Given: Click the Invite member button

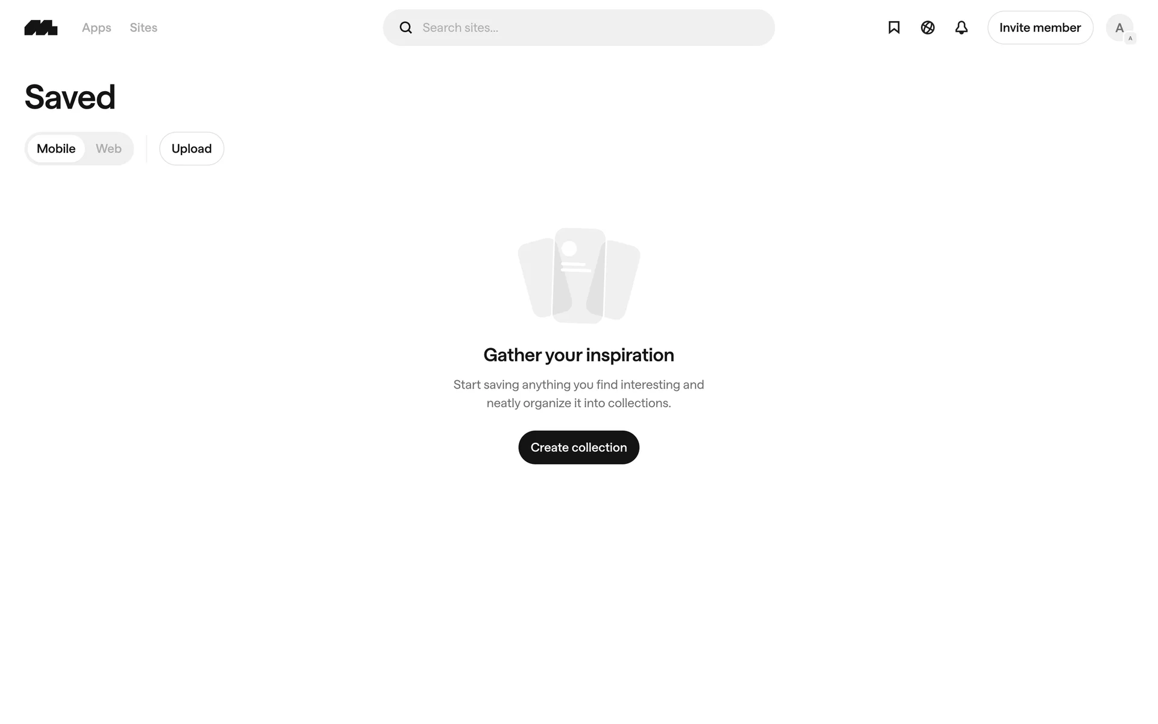Looking at the screenshot, I should pyautogui.click(x=1040, y=28).
